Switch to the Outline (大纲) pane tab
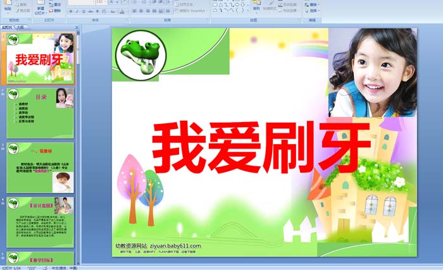 (x=20, y=27)
